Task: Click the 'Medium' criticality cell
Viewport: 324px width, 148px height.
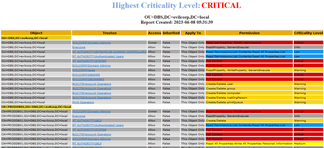Action: point(308,144)
